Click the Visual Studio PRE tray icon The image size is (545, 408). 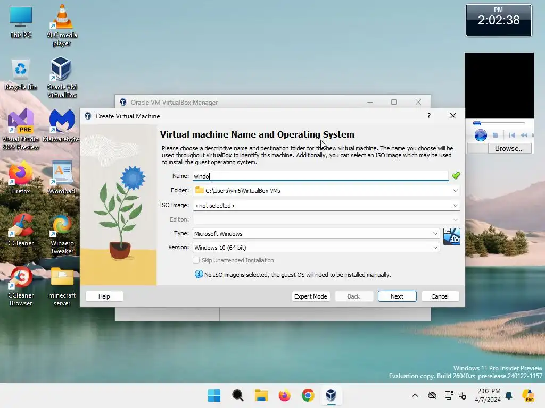(529, 395)
